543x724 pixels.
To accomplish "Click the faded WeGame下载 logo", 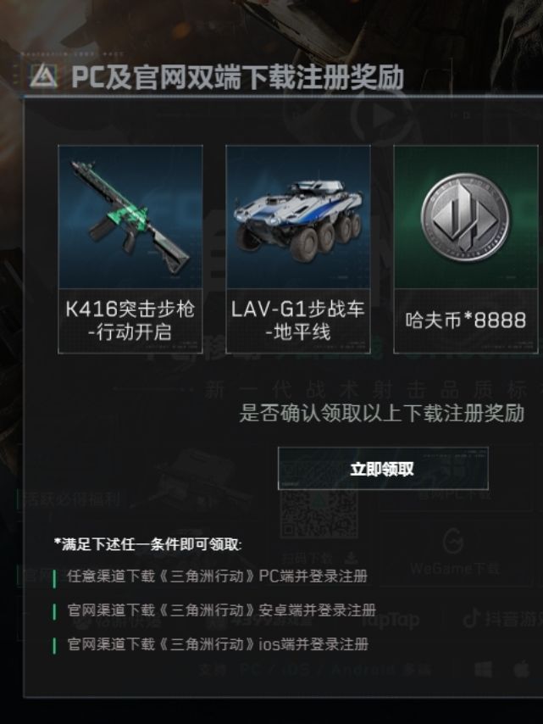I will point(454,541).
